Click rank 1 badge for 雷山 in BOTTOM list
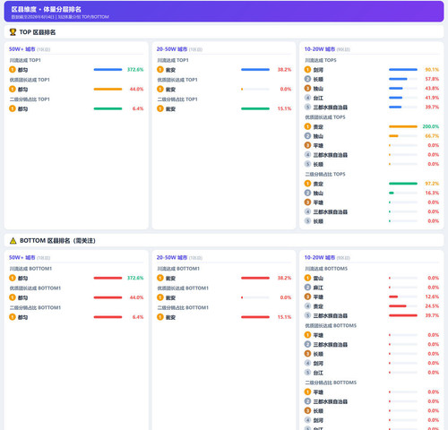The image size is (448, 430). pos(307,278)
